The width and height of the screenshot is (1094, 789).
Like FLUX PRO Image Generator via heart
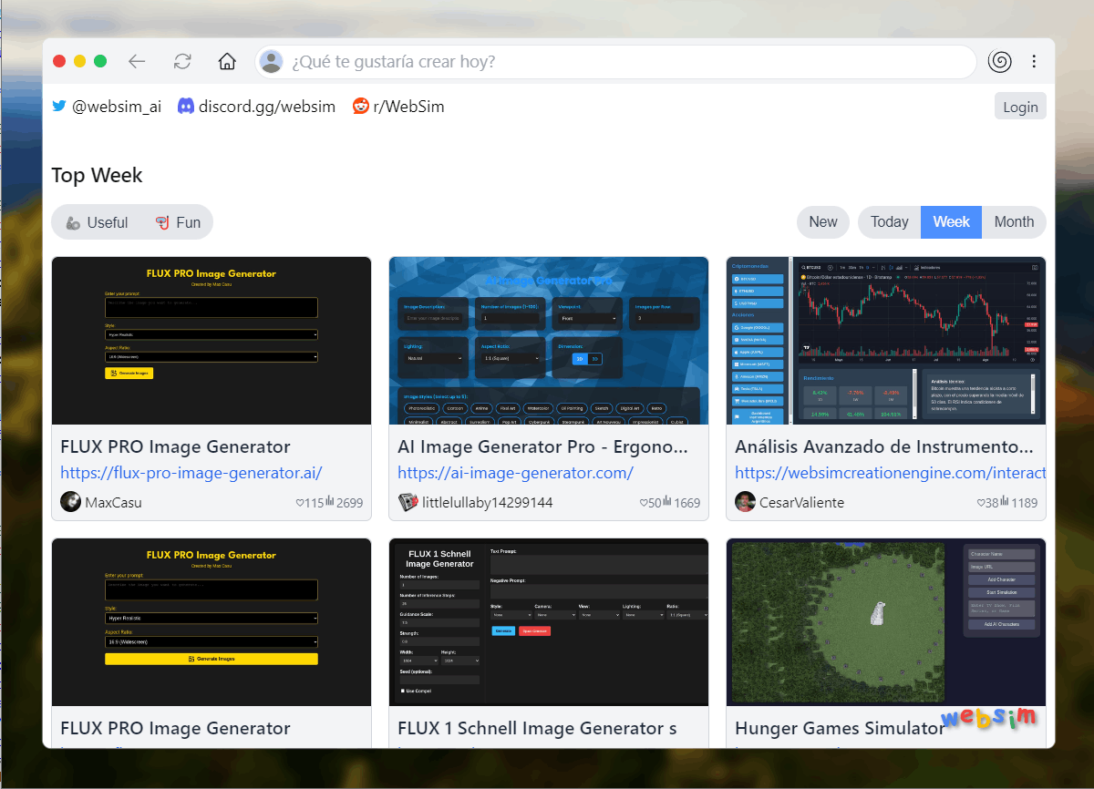[300, 502]
